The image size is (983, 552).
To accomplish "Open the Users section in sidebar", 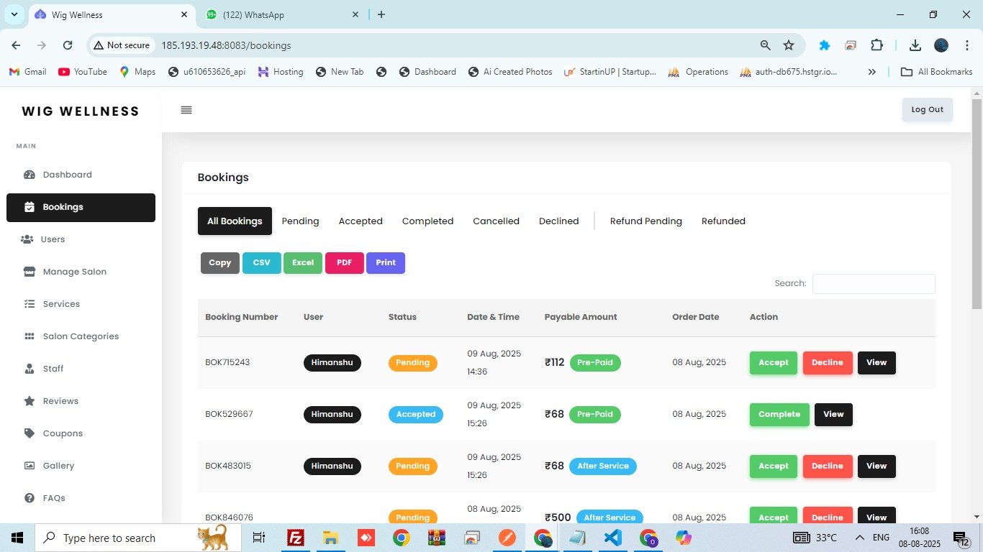I will point(53,239).
